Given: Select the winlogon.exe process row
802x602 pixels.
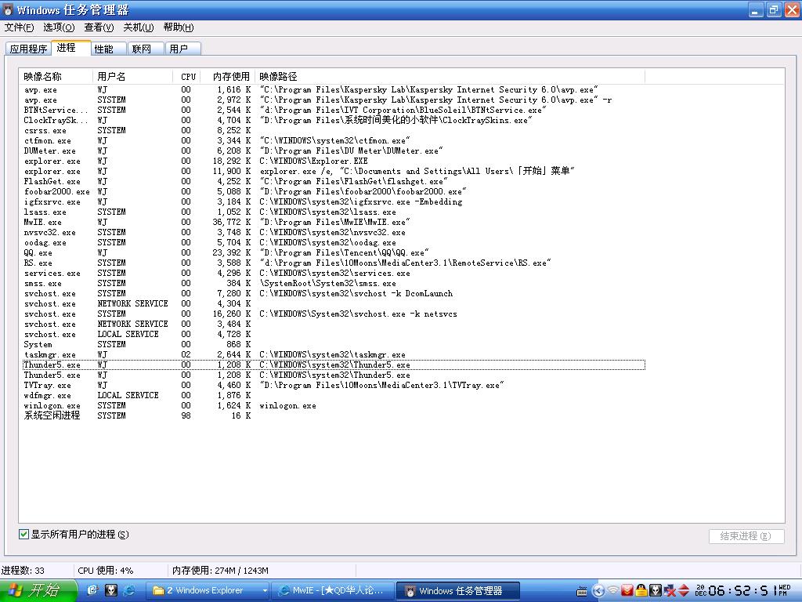Looking at the screenshot, I should [x=334, y=405].
